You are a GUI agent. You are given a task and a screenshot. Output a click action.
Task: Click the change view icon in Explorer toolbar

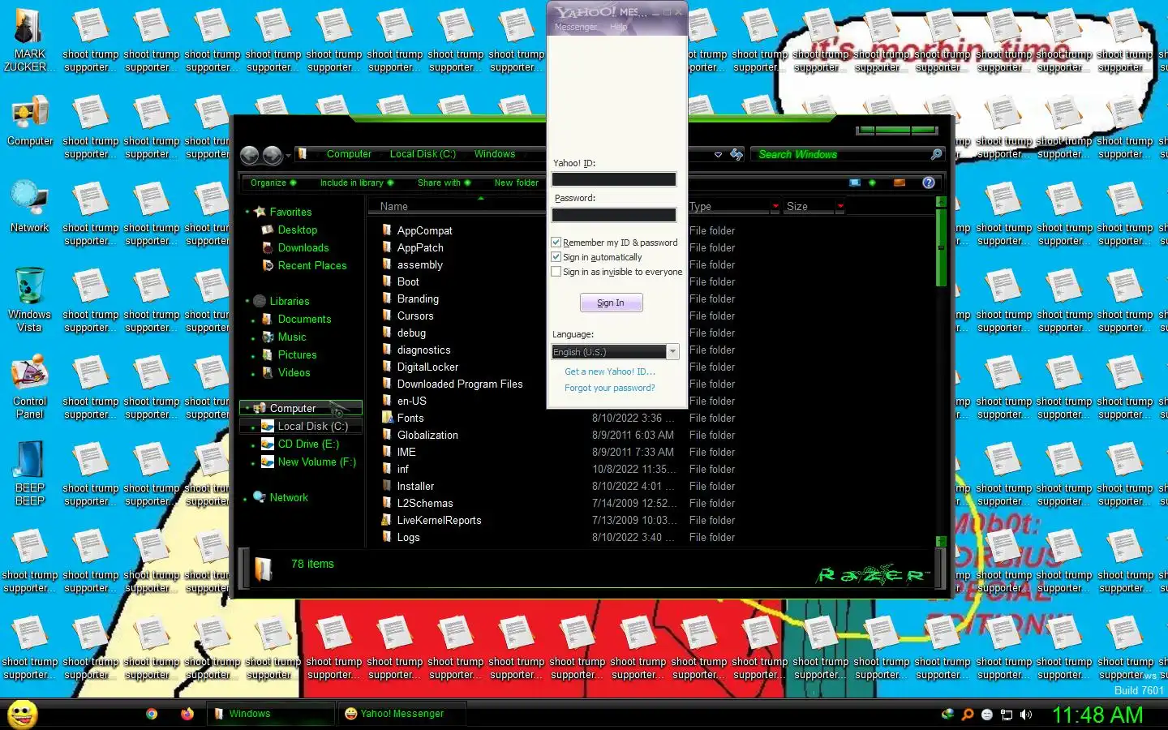click(855, 182)
